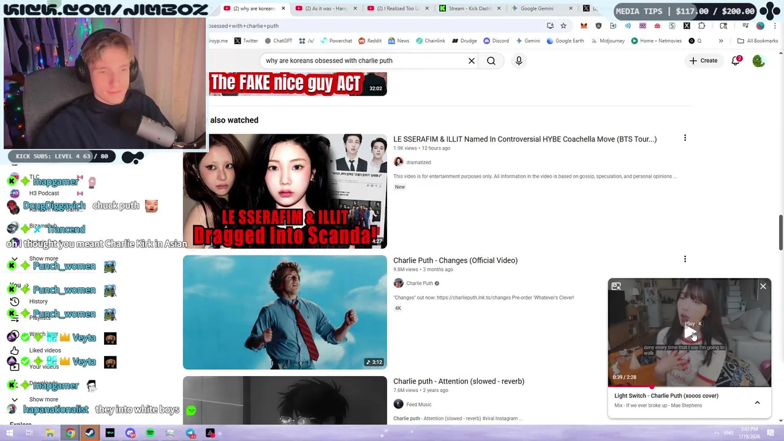The height and width of the screenshot is (441, 784).
Task: Open Spotify from taskbar
Action: pos(150,433)
